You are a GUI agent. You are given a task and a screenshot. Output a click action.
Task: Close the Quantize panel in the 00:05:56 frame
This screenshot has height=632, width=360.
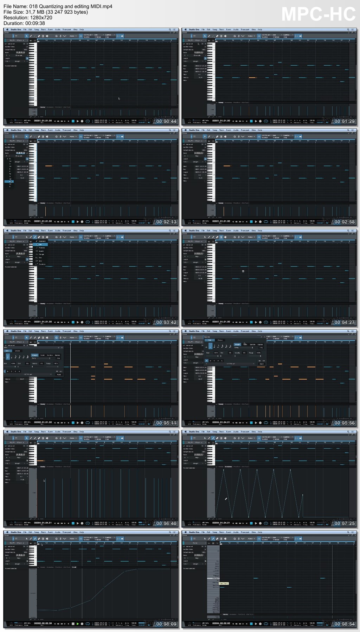click(264, 337)
